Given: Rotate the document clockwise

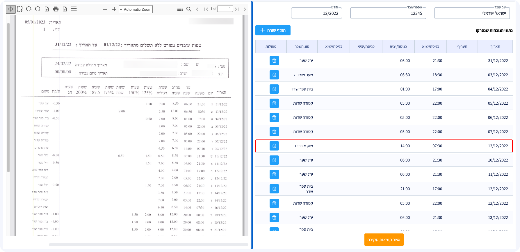Looking at the screenshot, I should (x=29, y=9).
